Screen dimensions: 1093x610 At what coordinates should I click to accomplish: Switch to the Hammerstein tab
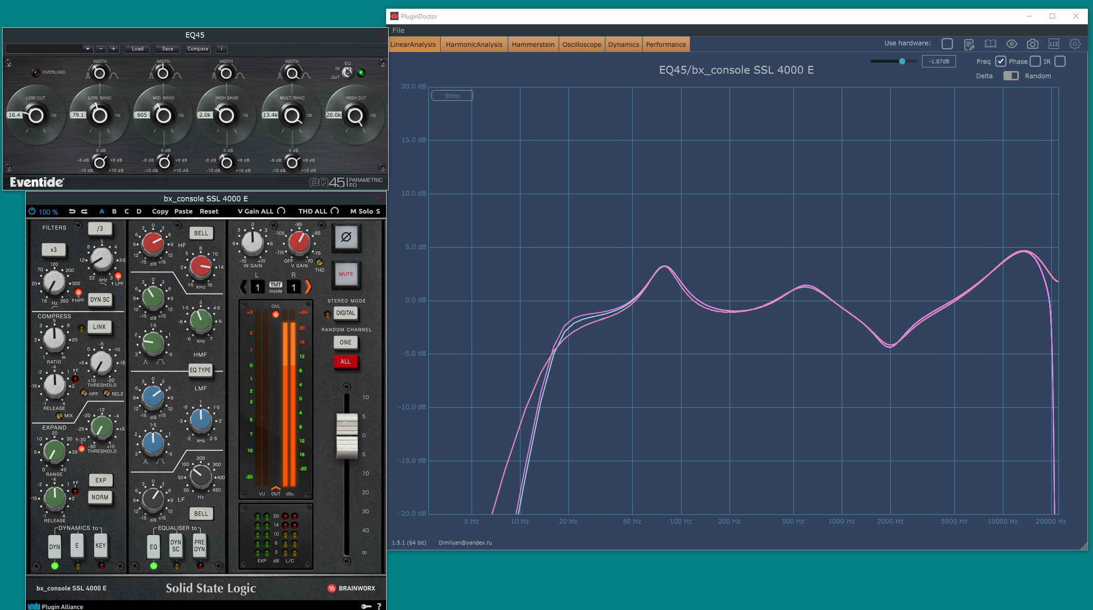pos(533,44)
